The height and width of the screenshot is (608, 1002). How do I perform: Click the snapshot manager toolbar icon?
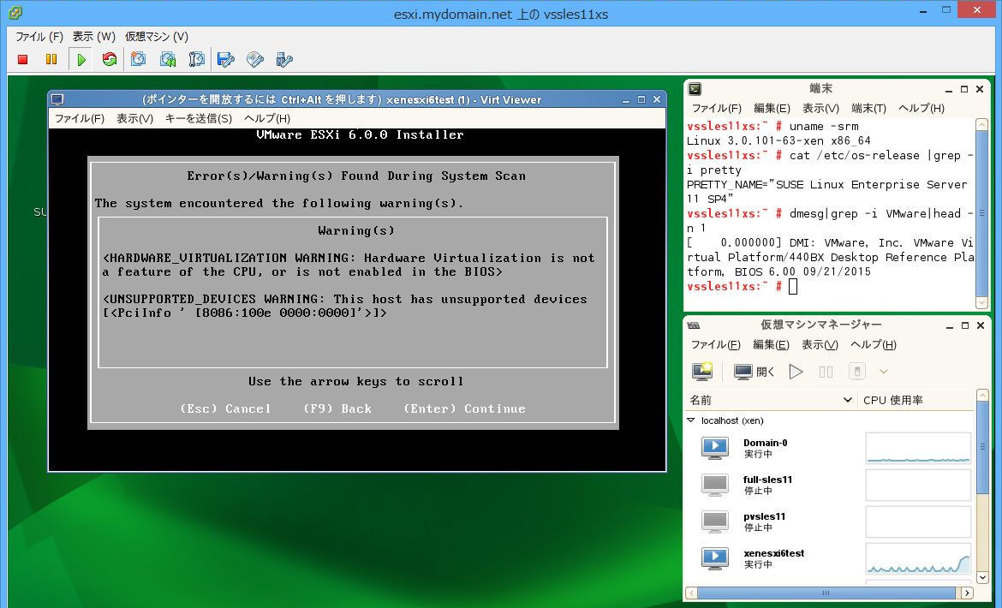196,59
